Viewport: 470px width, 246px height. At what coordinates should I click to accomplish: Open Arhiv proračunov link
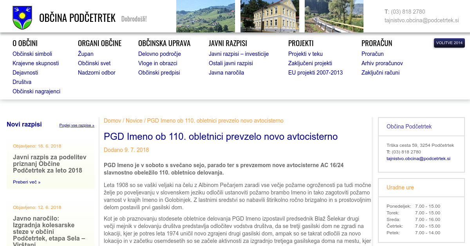pyautogui.click(x=382, y=63)
